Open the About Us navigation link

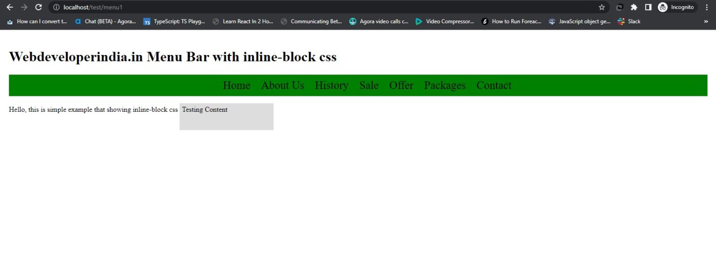point(282,85)
